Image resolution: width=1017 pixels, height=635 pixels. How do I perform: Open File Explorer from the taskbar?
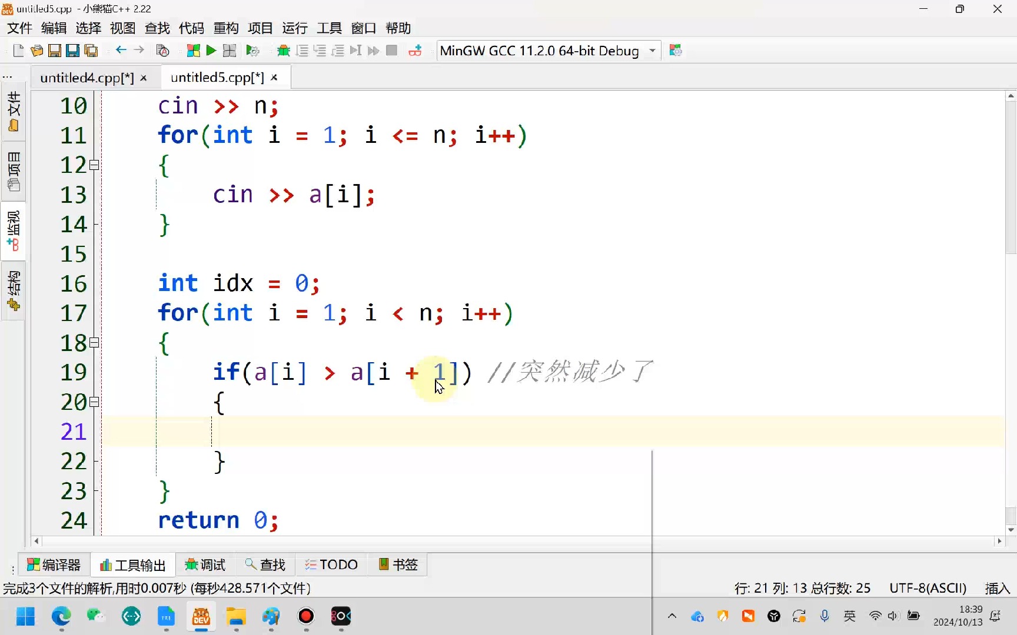coord(237,616)
